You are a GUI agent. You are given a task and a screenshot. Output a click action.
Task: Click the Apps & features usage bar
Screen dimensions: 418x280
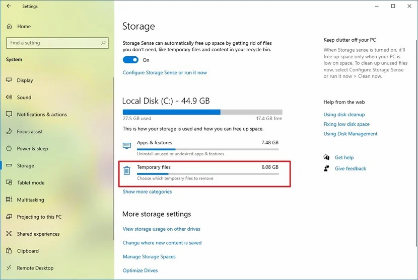[208, 149]
